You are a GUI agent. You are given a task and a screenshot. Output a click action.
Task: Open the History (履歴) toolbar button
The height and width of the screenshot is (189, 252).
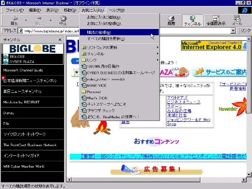click(171, 21)
